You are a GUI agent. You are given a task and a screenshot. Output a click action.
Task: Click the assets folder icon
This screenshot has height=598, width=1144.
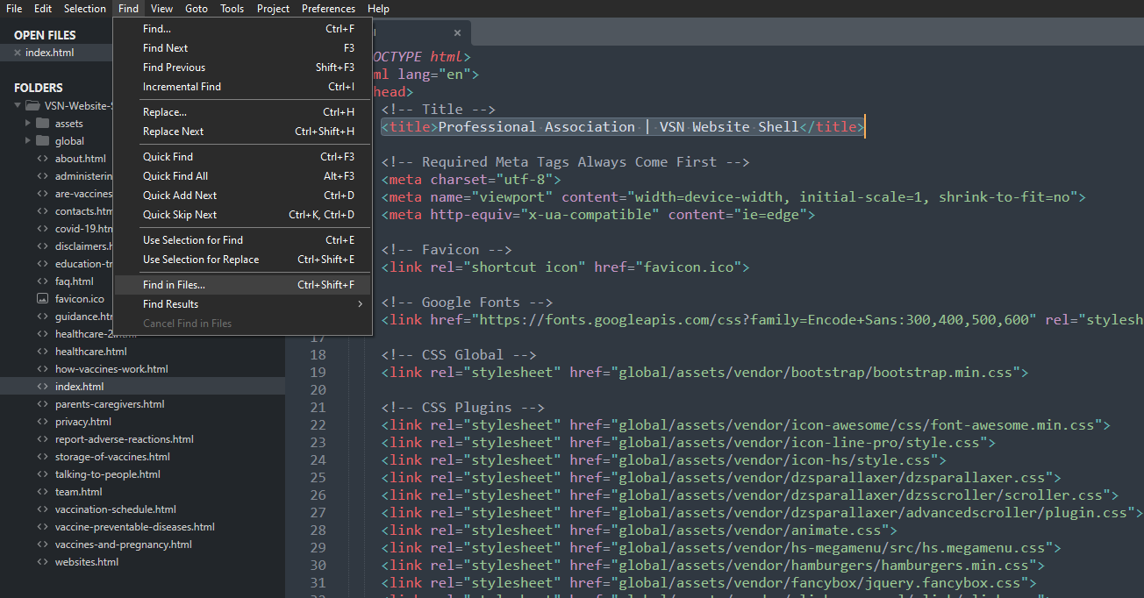click(42, 123)
